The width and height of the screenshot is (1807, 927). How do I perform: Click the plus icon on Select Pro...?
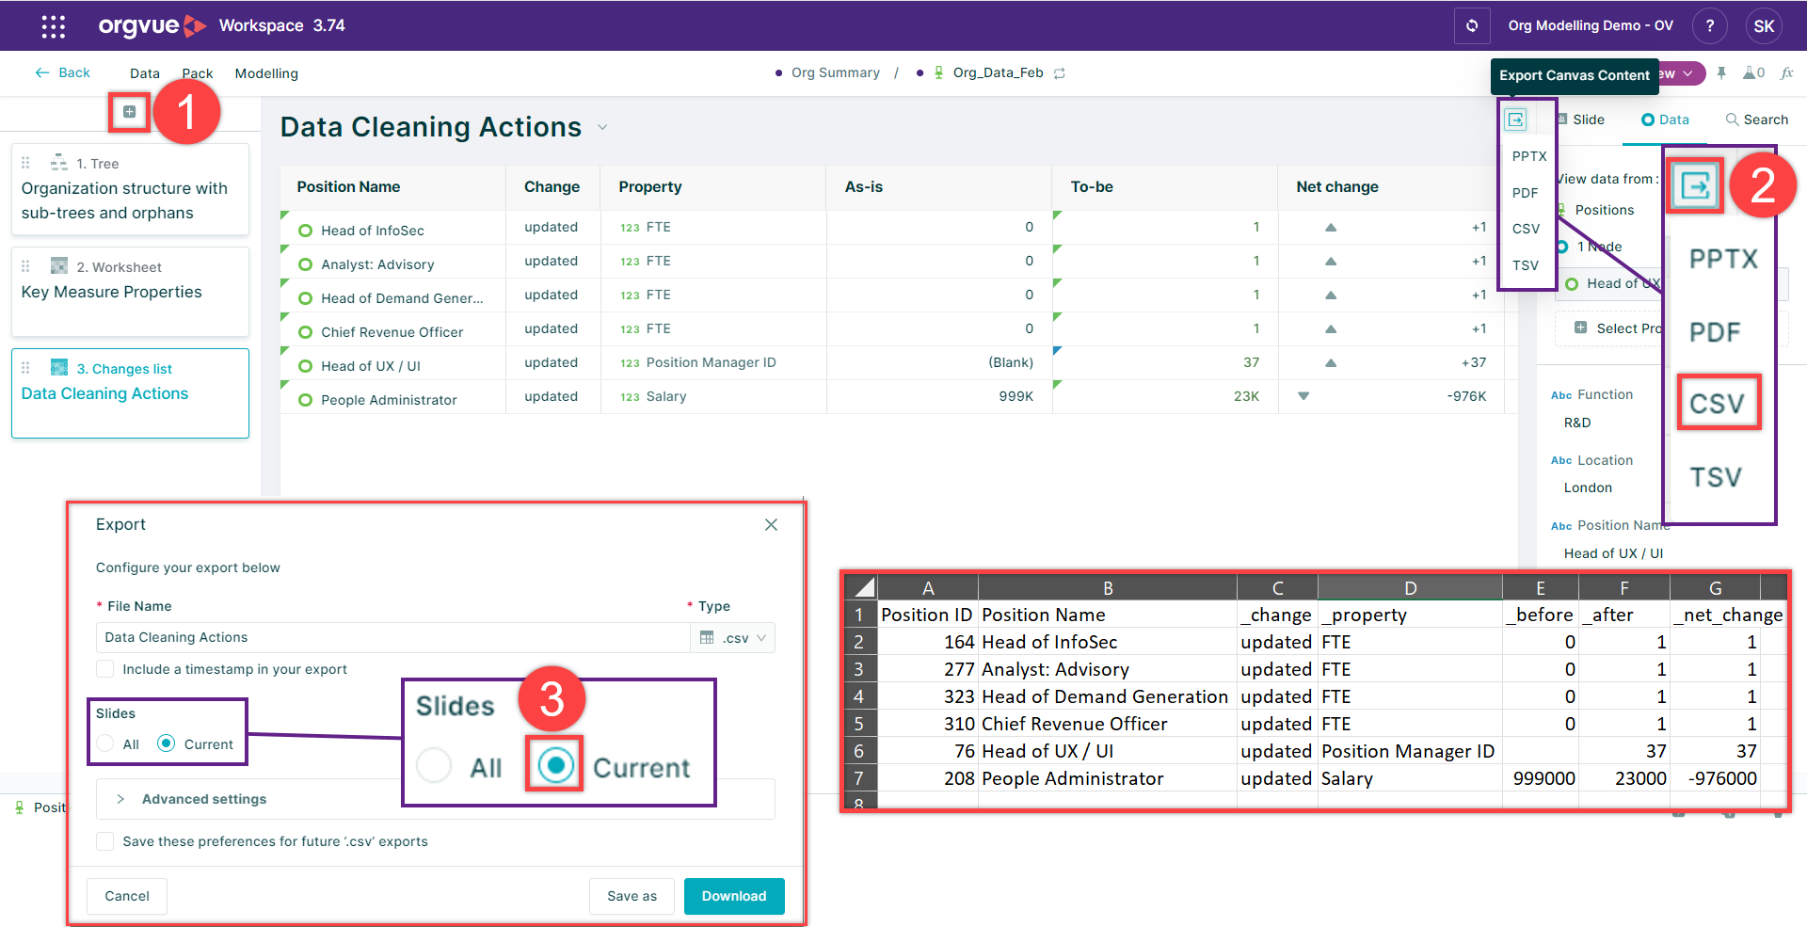point(1581,328)
